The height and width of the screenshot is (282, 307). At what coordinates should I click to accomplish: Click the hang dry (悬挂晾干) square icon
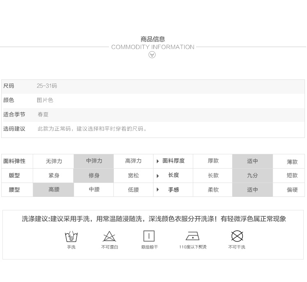pyautogui.click(x=149, y=236)
